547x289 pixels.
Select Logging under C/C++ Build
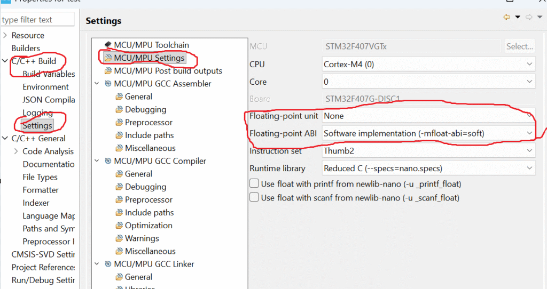click(38, 113)
